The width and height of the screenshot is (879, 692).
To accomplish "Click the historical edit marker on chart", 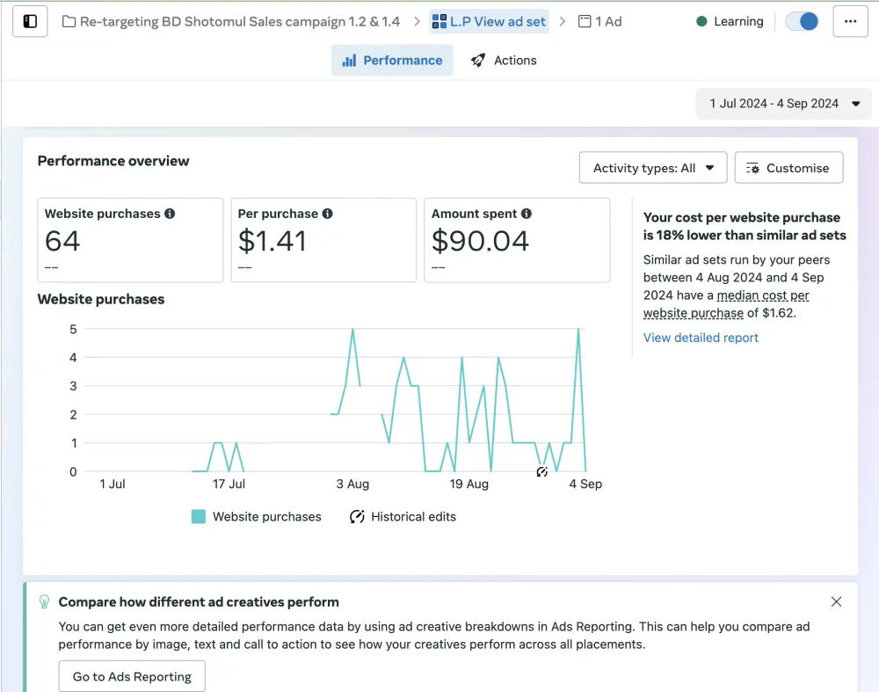I will pos(541,472).
